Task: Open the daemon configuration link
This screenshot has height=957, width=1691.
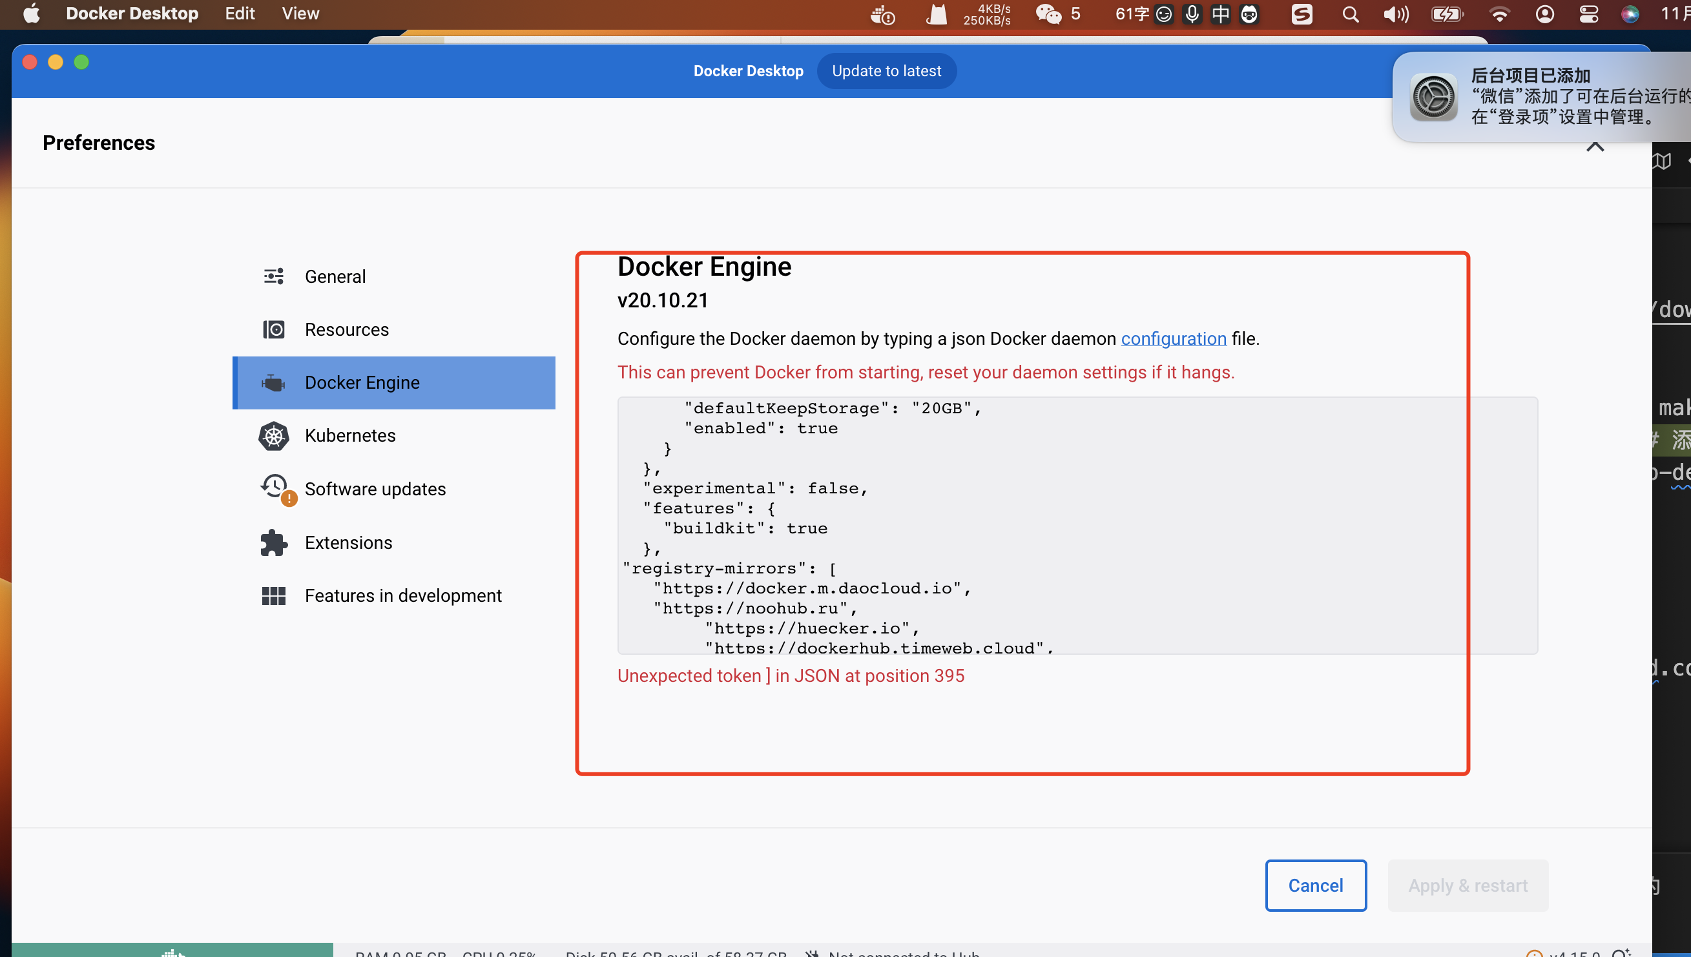Action: [1174, 338]
